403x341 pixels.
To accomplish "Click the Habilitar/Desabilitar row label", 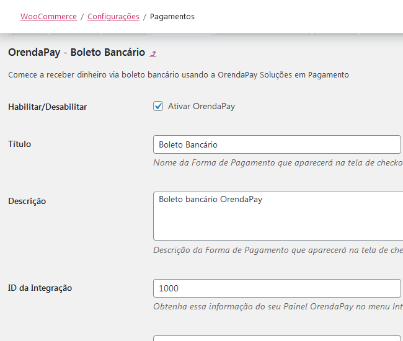I will 48,107.
